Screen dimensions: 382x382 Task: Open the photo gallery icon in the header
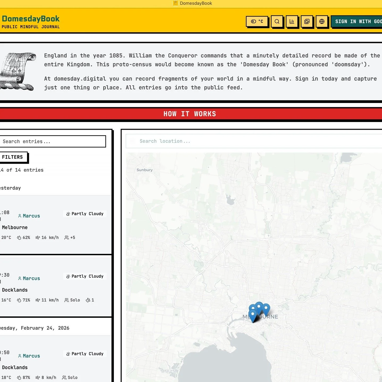(307, 22)
